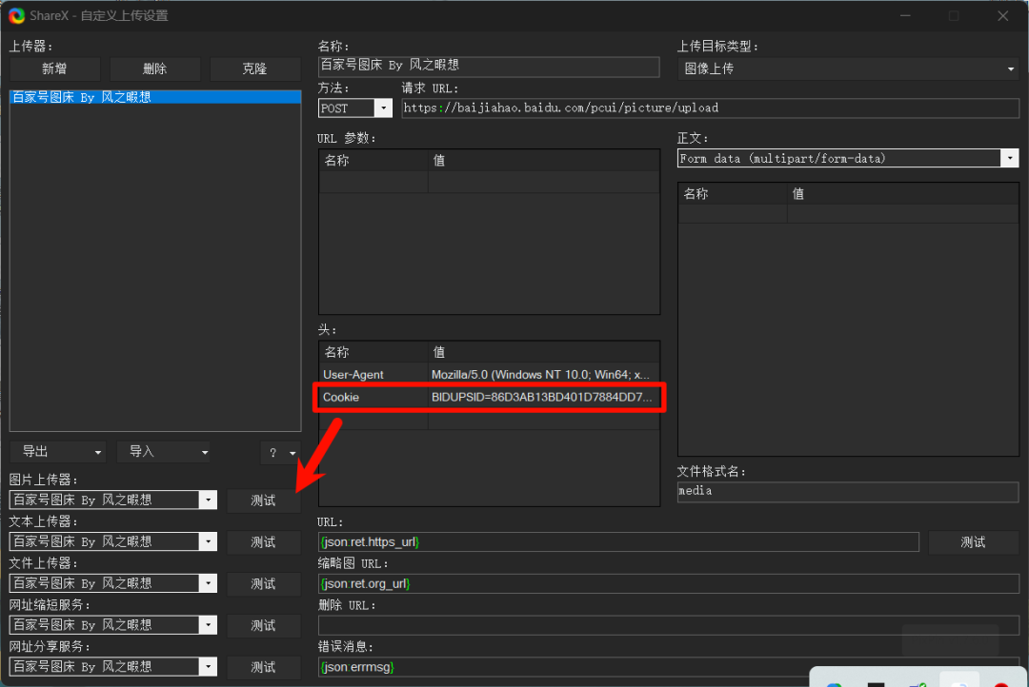Click the 缩略图 URL field json:ret.org_url
The image size is (1029, 687).
(669, 583)
